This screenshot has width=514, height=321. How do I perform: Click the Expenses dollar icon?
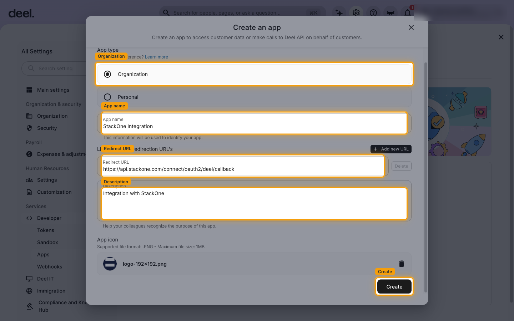pyautogui.click(x=29, y=154)
